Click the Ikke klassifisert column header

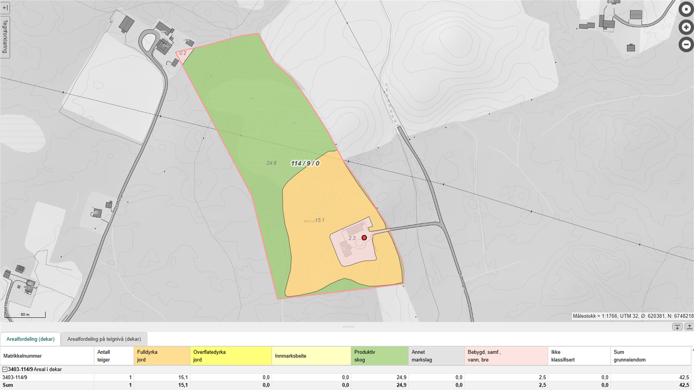tap(579, 356)
